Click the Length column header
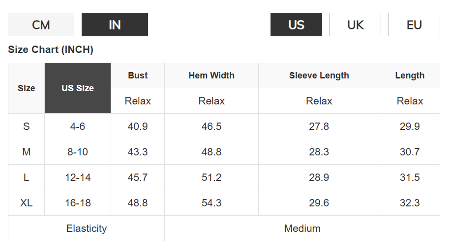The image size is (452, 251). point(410,75)
